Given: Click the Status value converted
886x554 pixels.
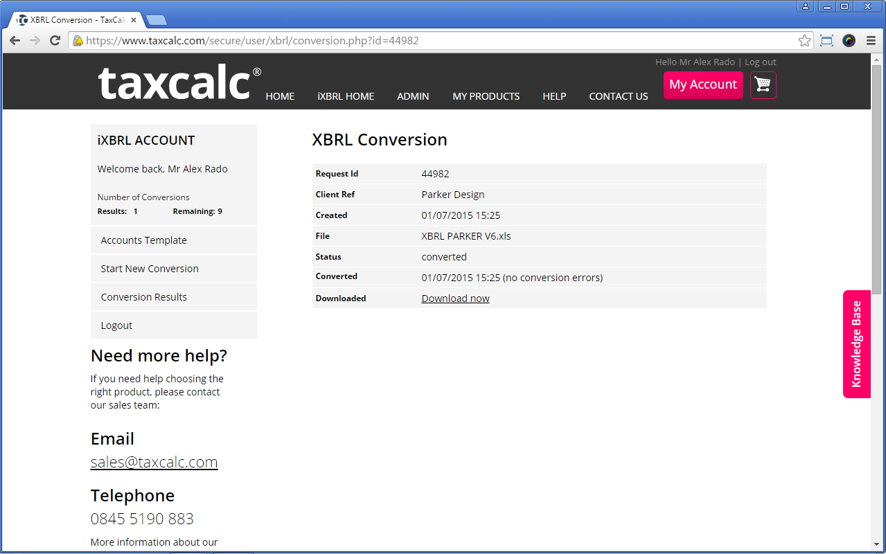Looking at the screenshot, I should point(444,257).
